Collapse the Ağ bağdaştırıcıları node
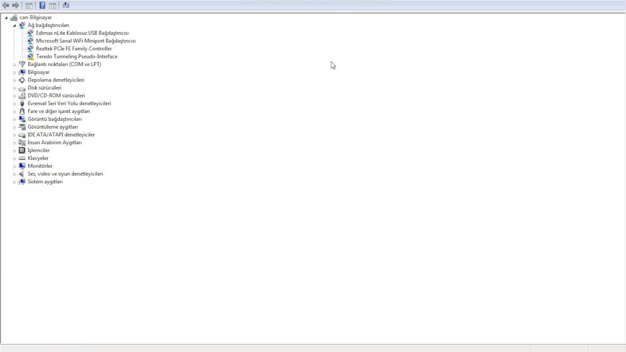 pos(15,25)
